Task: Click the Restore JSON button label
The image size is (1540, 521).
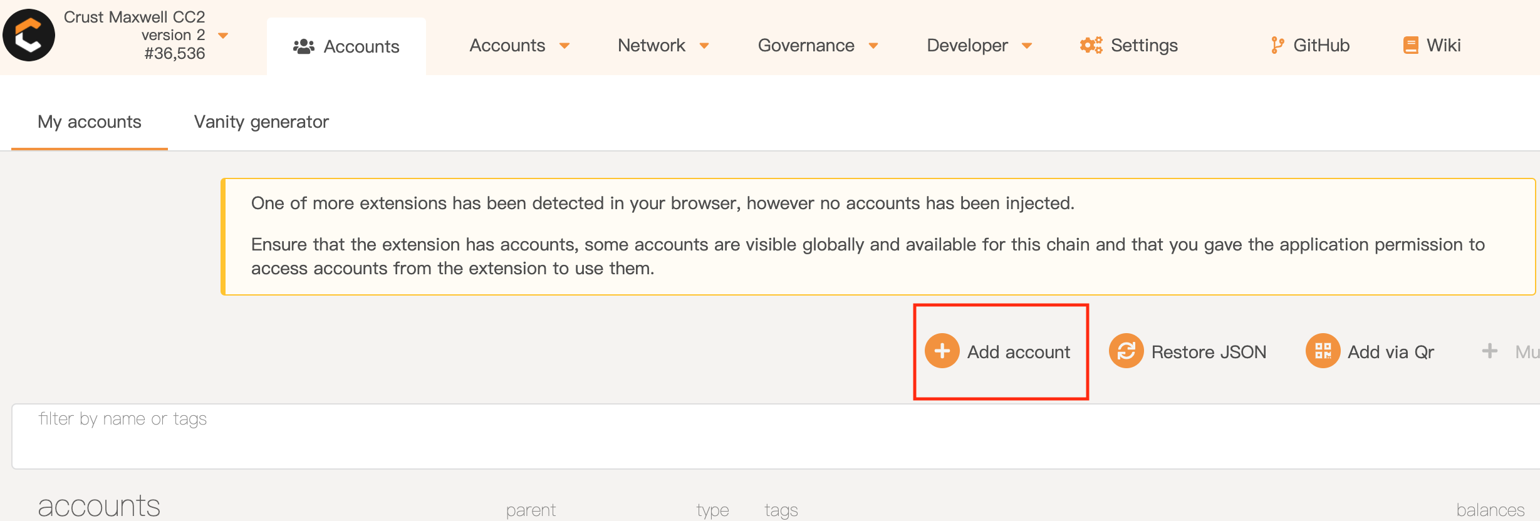Action: (x=1209, y=352)
